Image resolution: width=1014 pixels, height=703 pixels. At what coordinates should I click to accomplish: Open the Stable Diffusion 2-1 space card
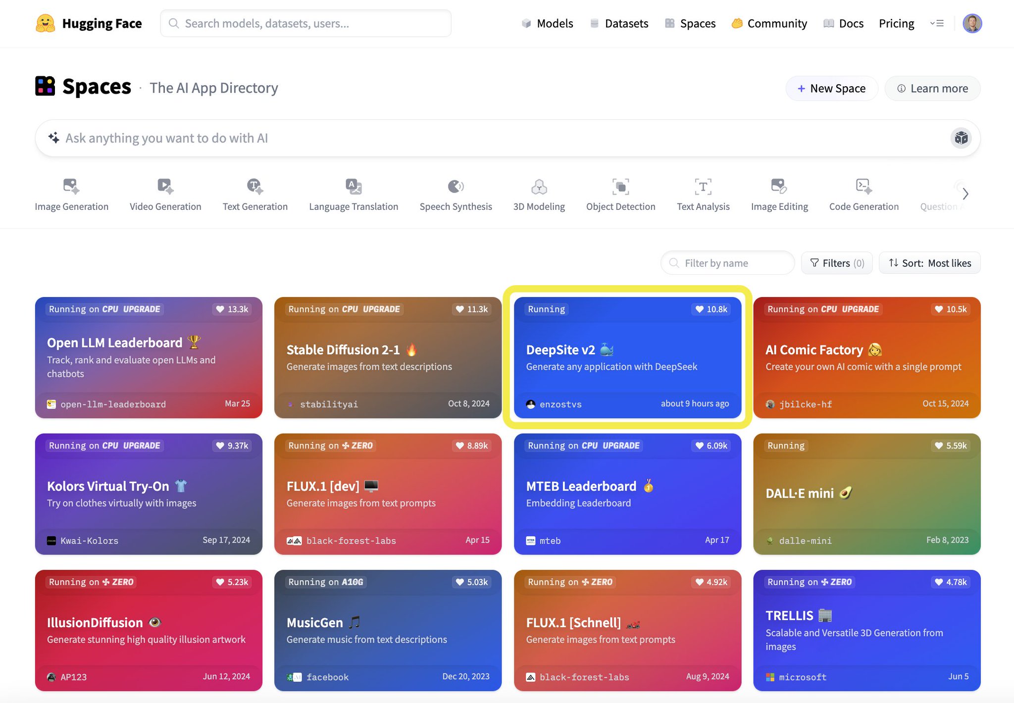coord(388,357)
